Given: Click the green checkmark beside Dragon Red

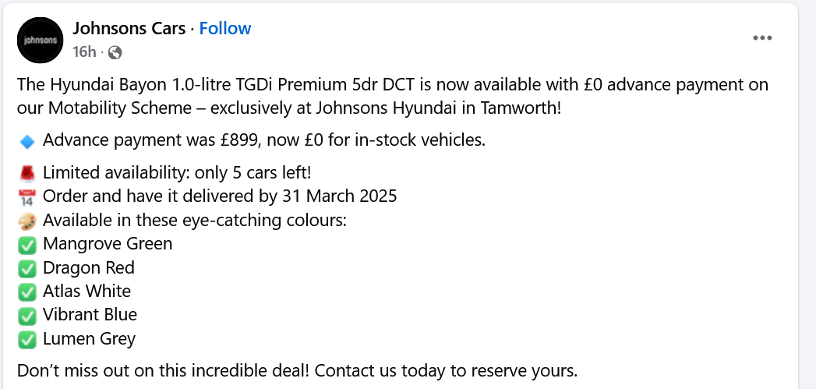Looking at the screenshot, I should coord(27,268).
